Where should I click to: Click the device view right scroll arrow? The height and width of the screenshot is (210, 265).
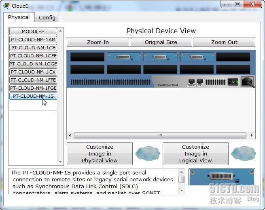coord(252,135)
